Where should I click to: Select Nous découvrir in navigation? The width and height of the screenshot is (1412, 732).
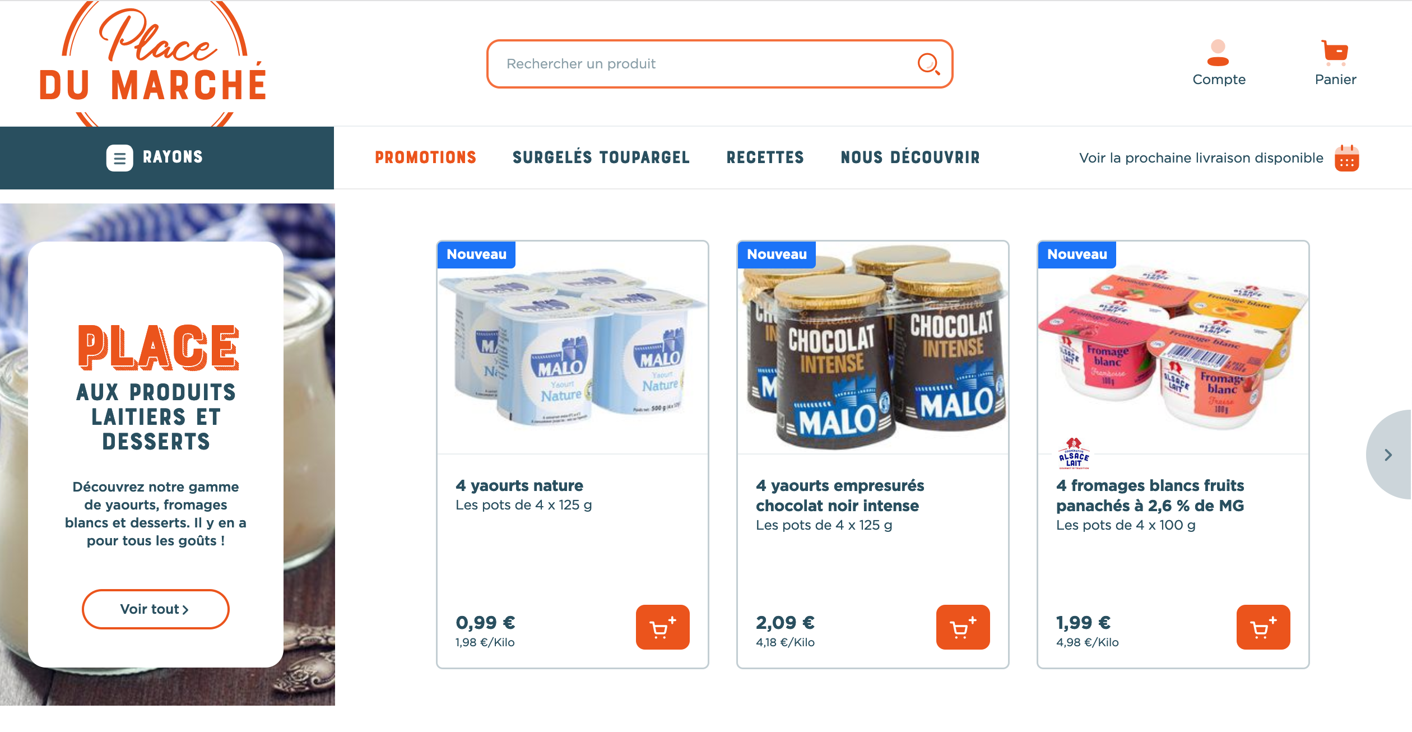[x=910, y=157]
